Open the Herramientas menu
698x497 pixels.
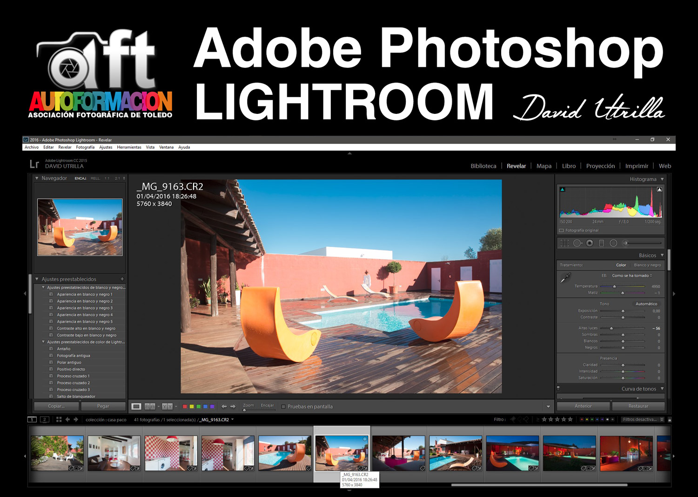tap(129, 147)
